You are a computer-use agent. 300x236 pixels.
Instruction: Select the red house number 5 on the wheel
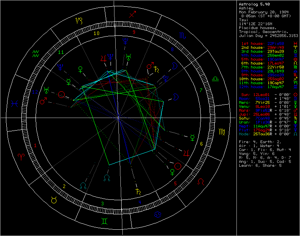[175, 184]
